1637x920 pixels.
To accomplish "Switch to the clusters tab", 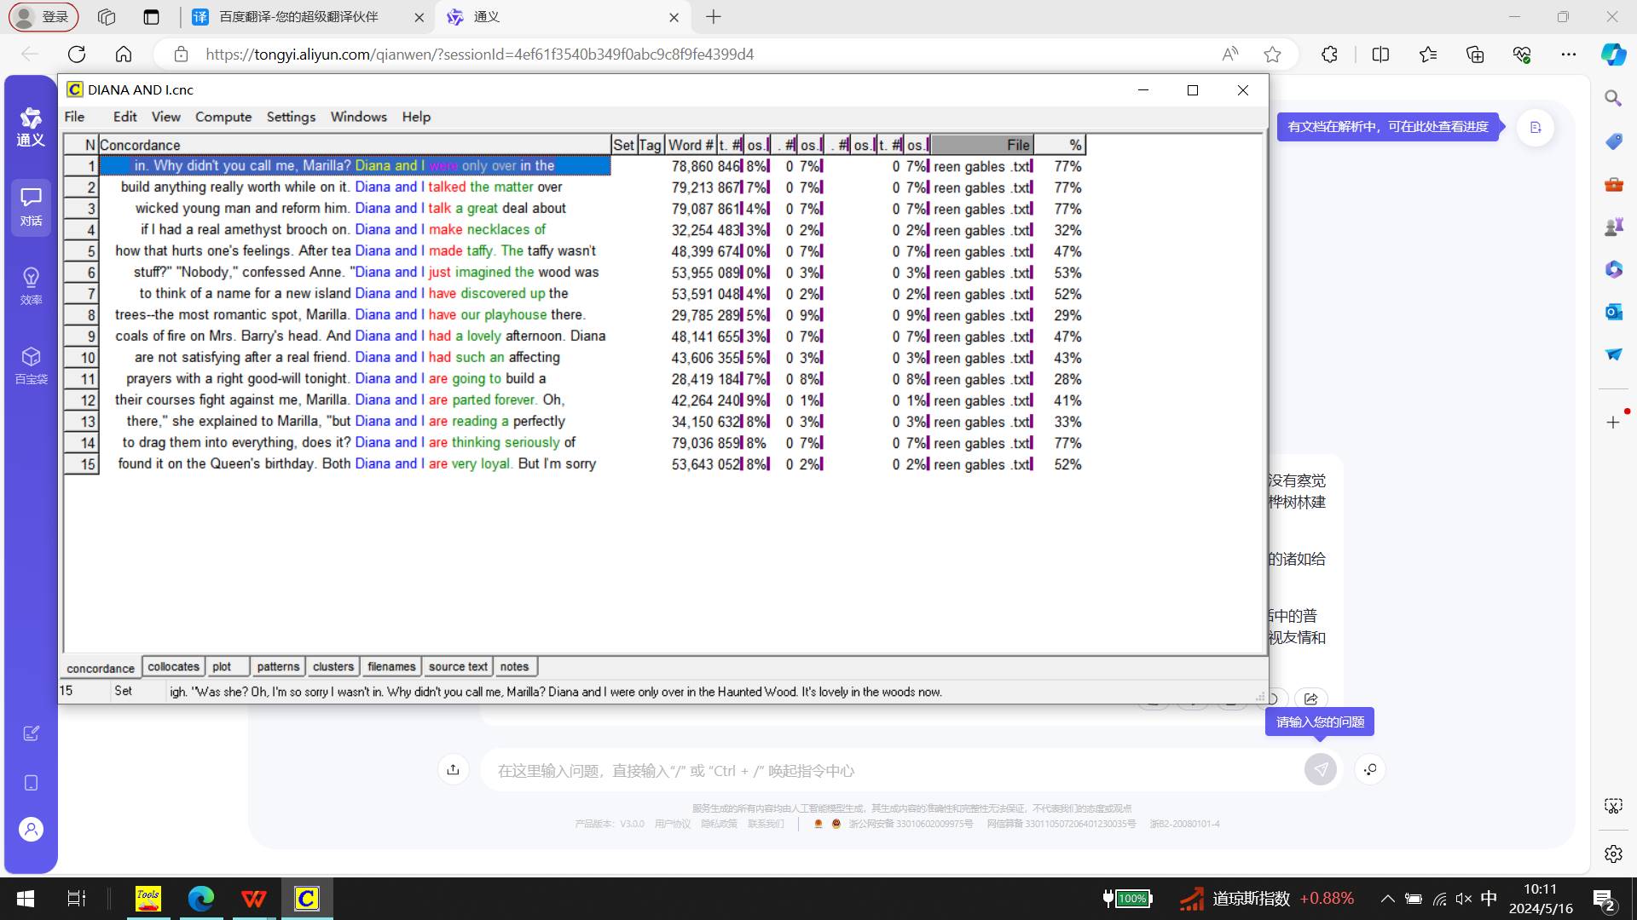I will pyautogui.click(x=333, y=667).
